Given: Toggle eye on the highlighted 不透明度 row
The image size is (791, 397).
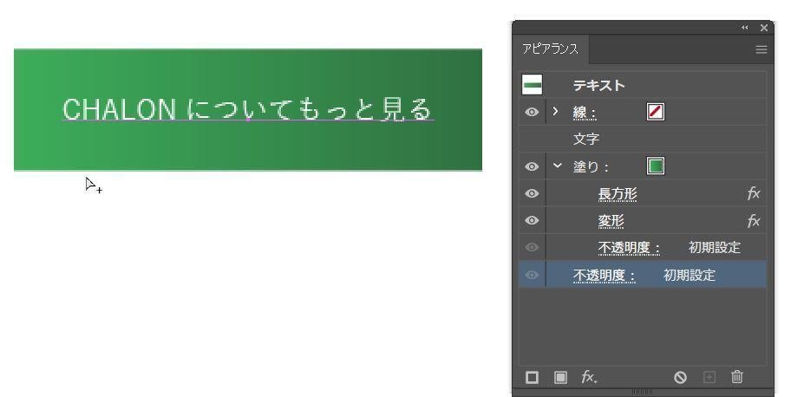Looking at the screenshot, I should (532, 275).
